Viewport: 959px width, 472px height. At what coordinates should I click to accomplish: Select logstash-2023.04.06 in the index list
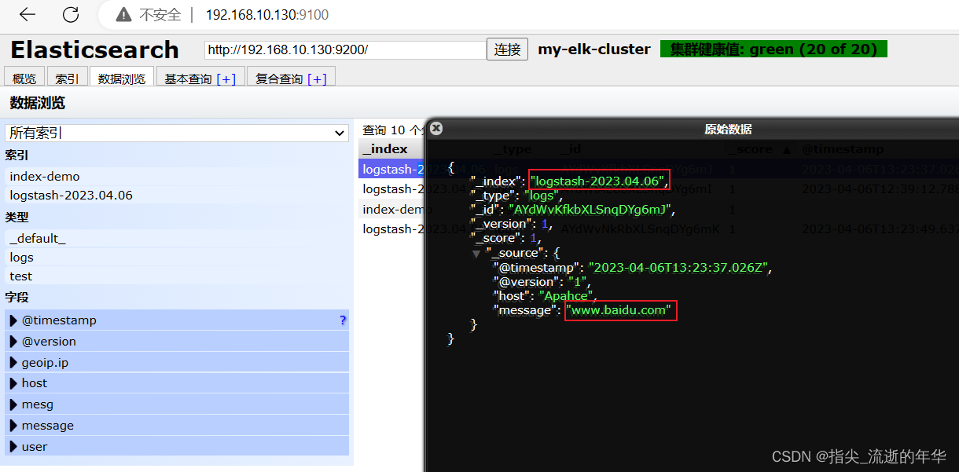(177, 196)
